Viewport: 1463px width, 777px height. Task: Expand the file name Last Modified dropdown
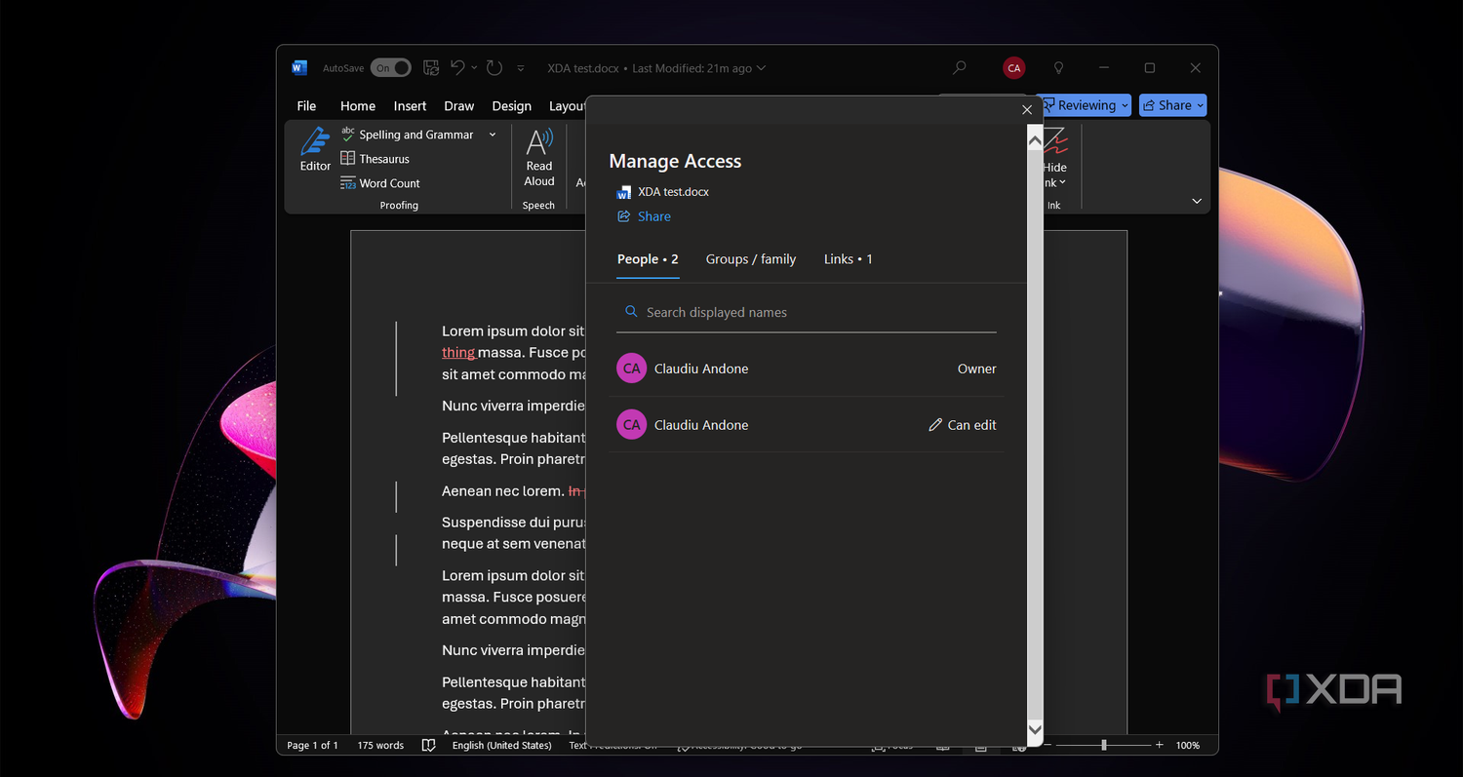pos(762,68)
